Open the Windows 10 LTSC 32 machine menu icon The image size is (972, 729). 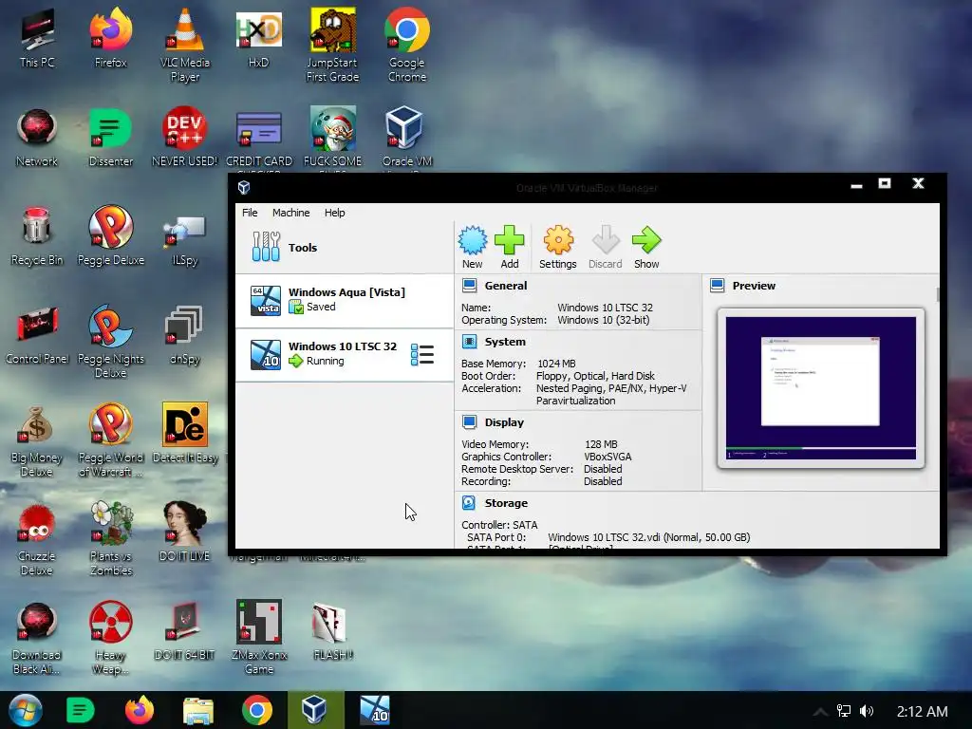point(422,355)
